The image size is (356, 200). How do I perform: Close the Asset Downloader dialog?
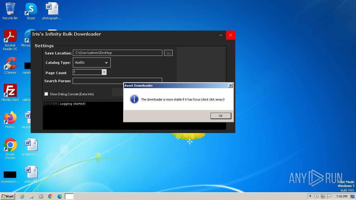(x=230, y=86)
